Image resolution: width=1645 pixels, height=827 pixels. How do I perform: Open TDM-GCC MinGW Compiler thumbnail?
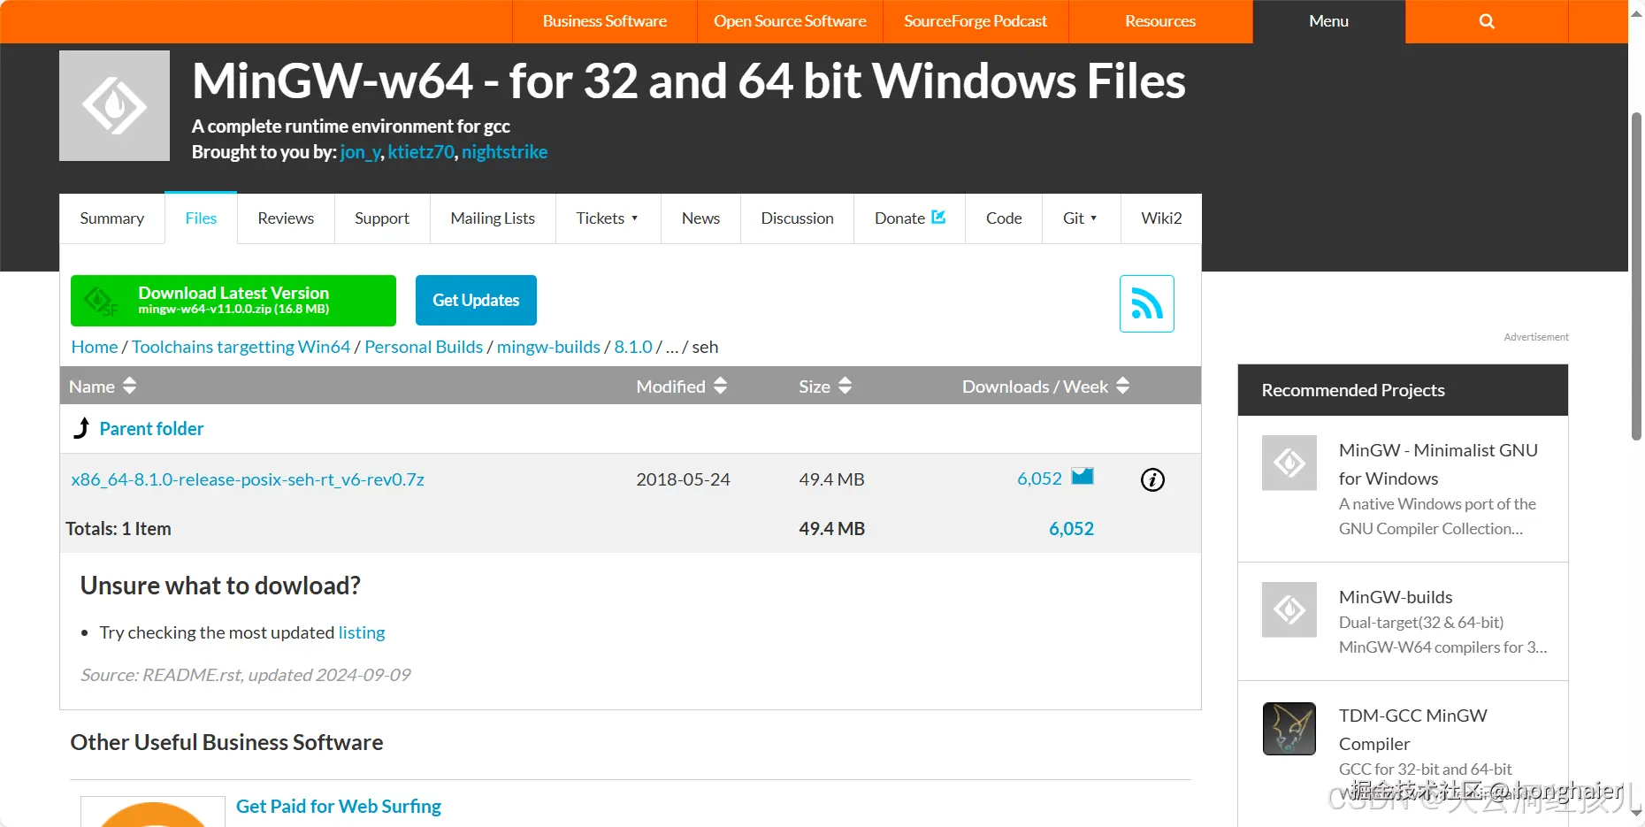coord(1289,728)
